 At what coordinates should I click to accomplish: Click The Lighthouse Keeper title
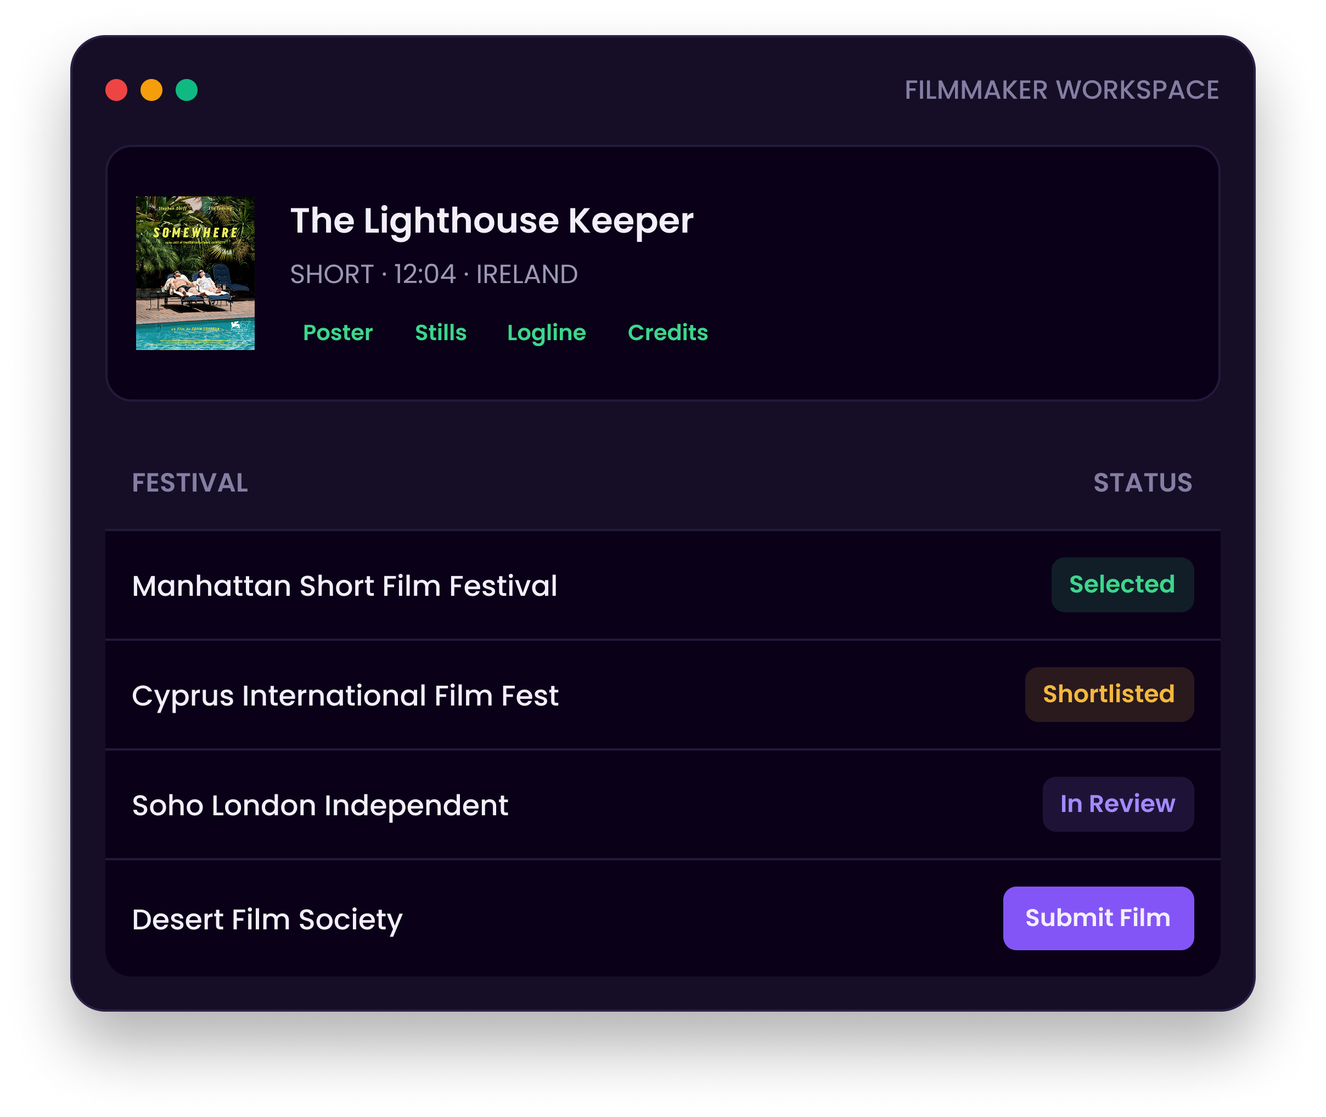(492, 221)
